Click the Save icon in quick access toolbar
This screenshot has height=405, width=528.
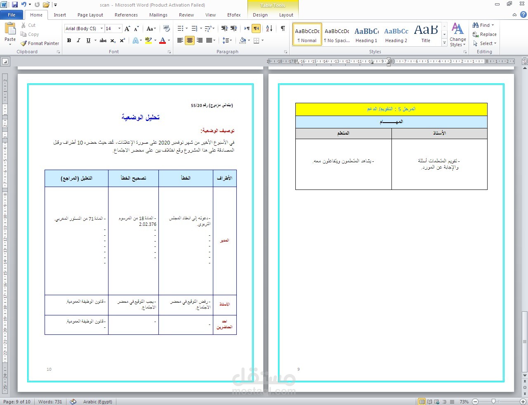point(15,5)
